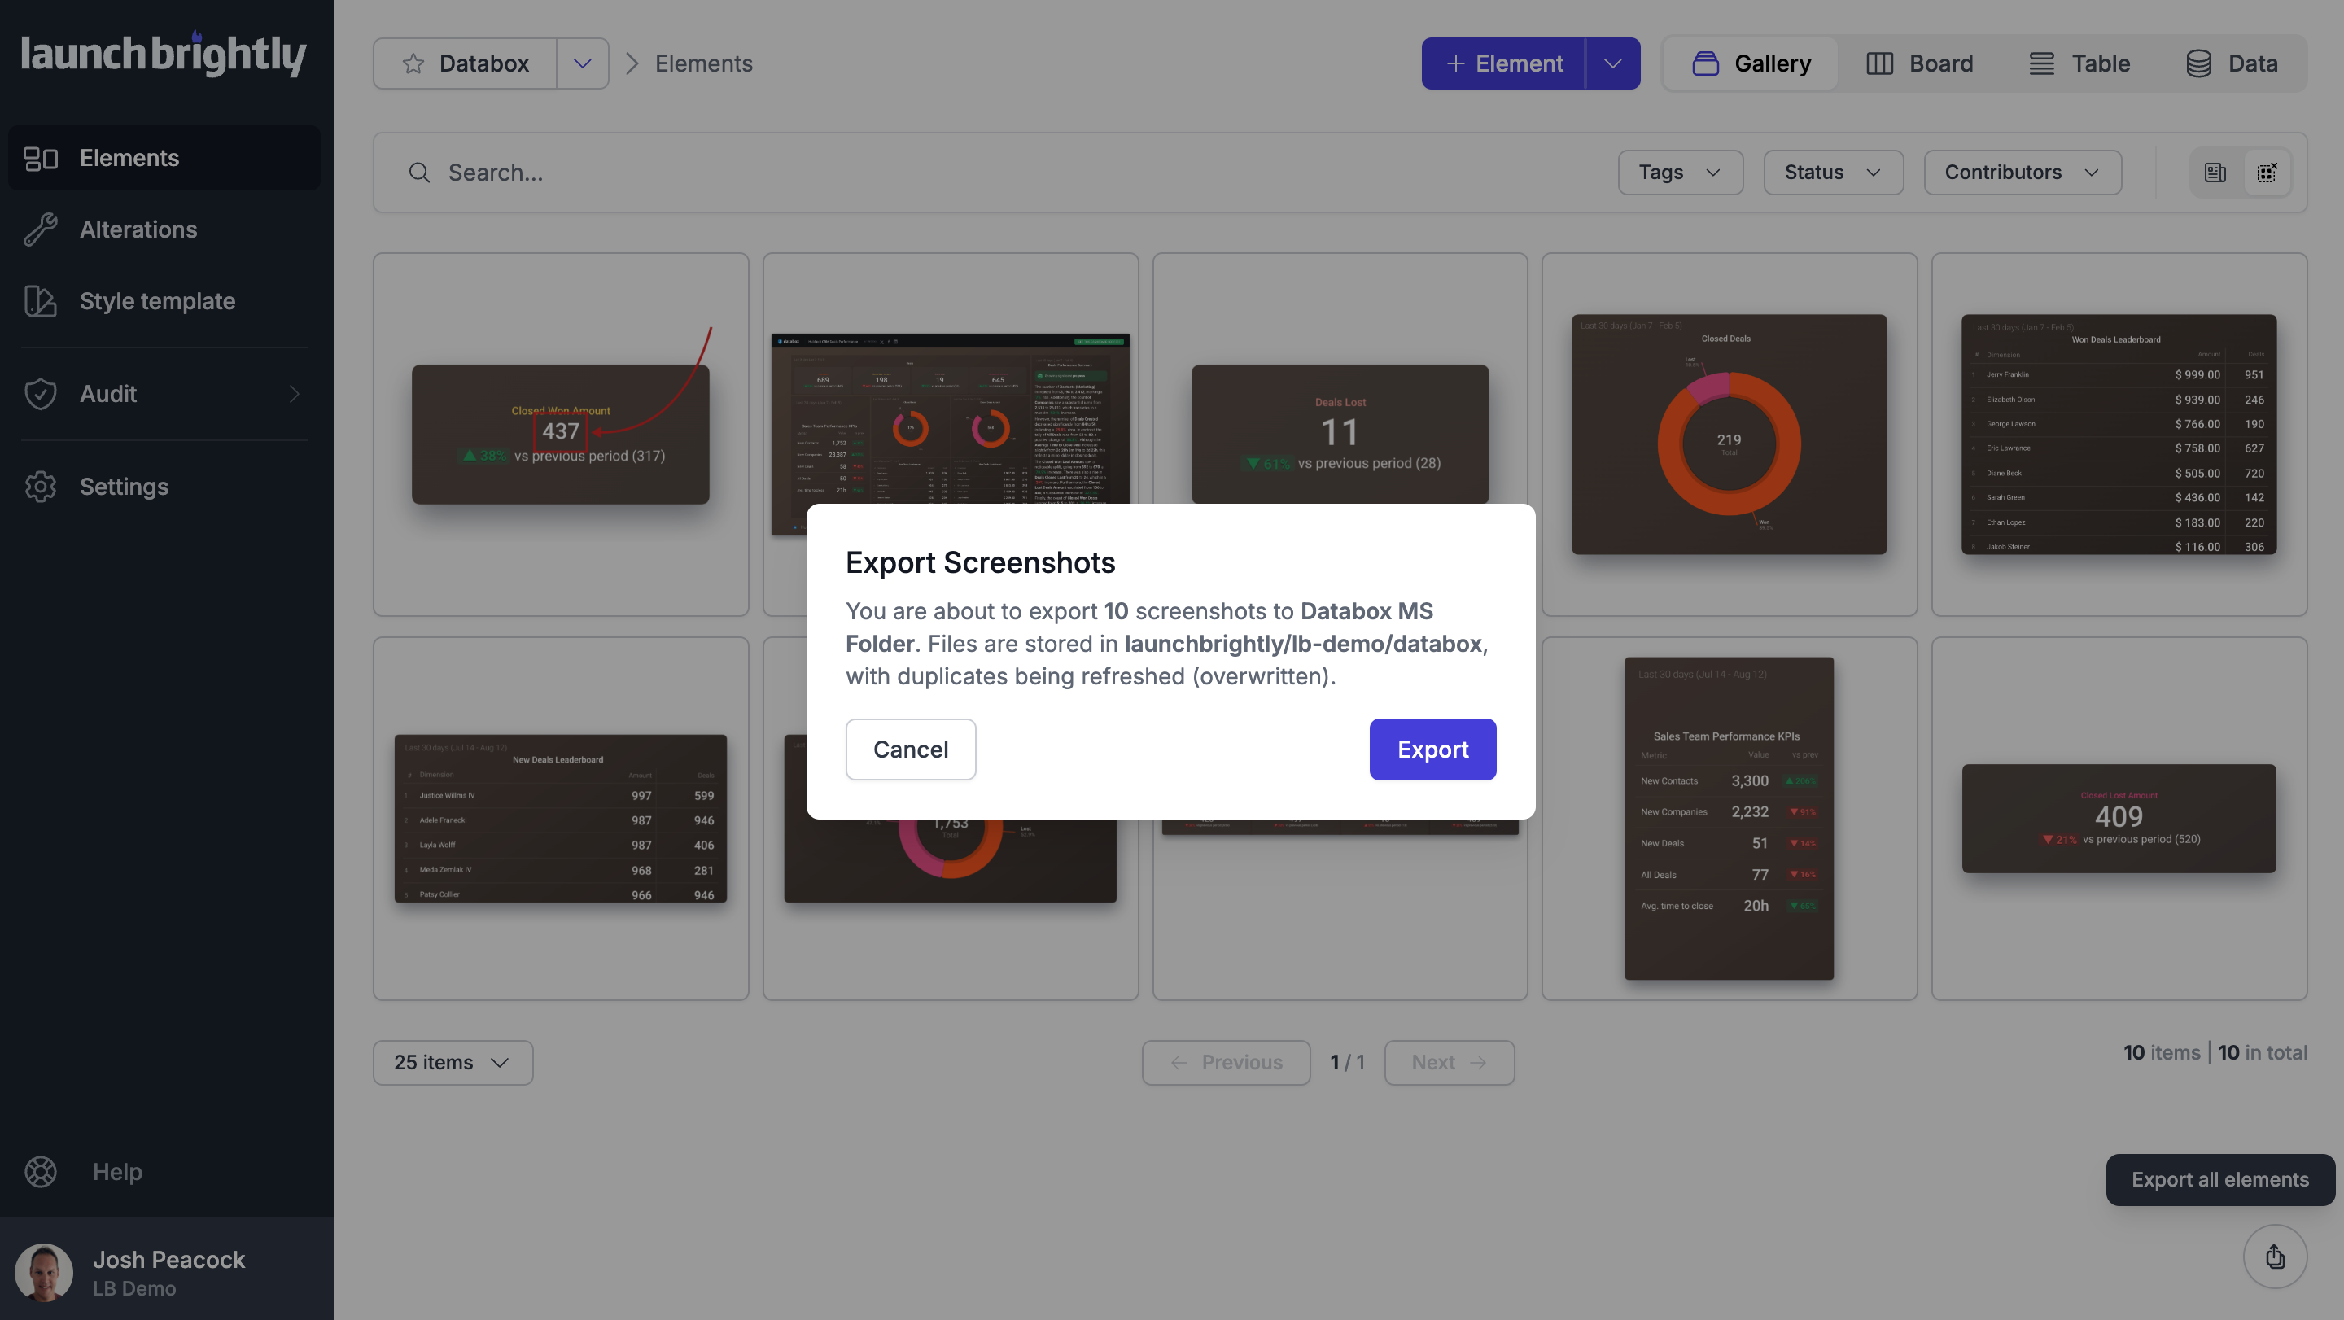The height and width of the screenshot is (1320, 2344).
Task: Switch to Gallery view tab
Action: pyautogui.click(x=1751, y=63)
